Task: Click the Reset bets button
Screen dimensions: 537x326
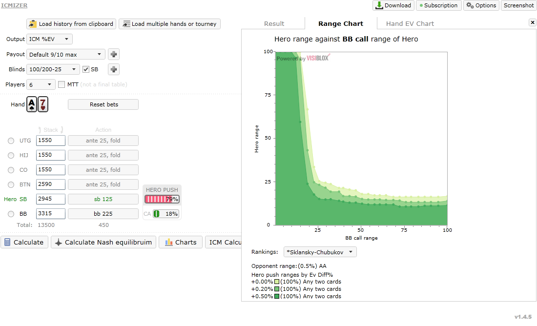Action: tap(103, 104)
